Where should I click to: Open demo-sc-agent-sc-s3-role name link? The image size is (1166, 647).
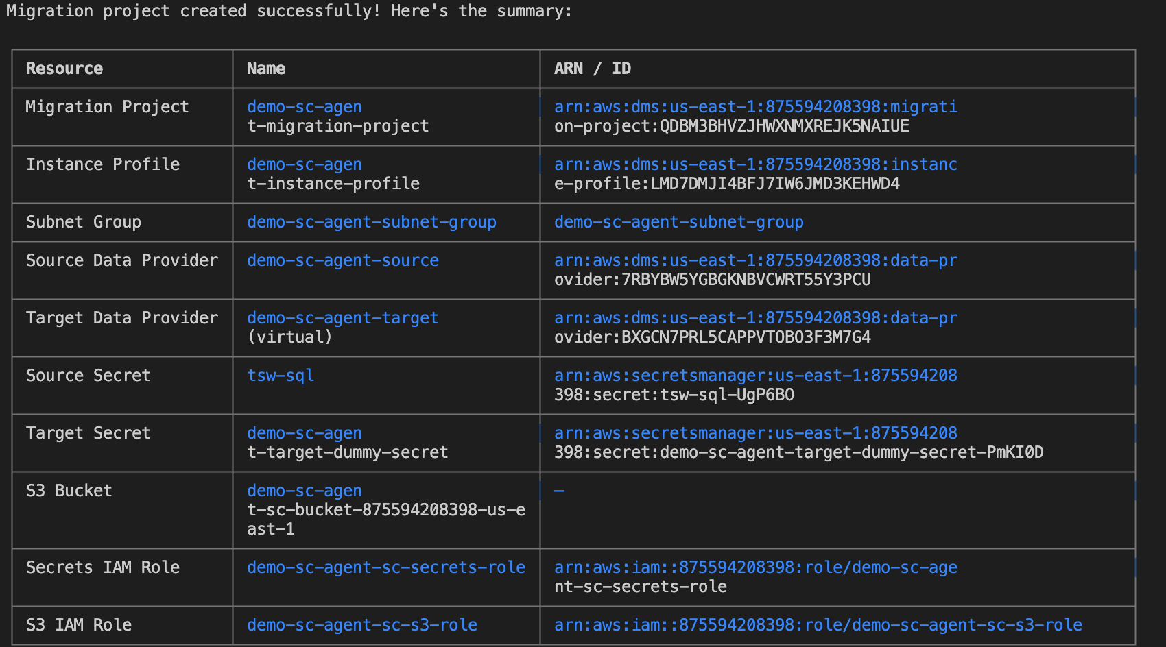tap(362, 625)
